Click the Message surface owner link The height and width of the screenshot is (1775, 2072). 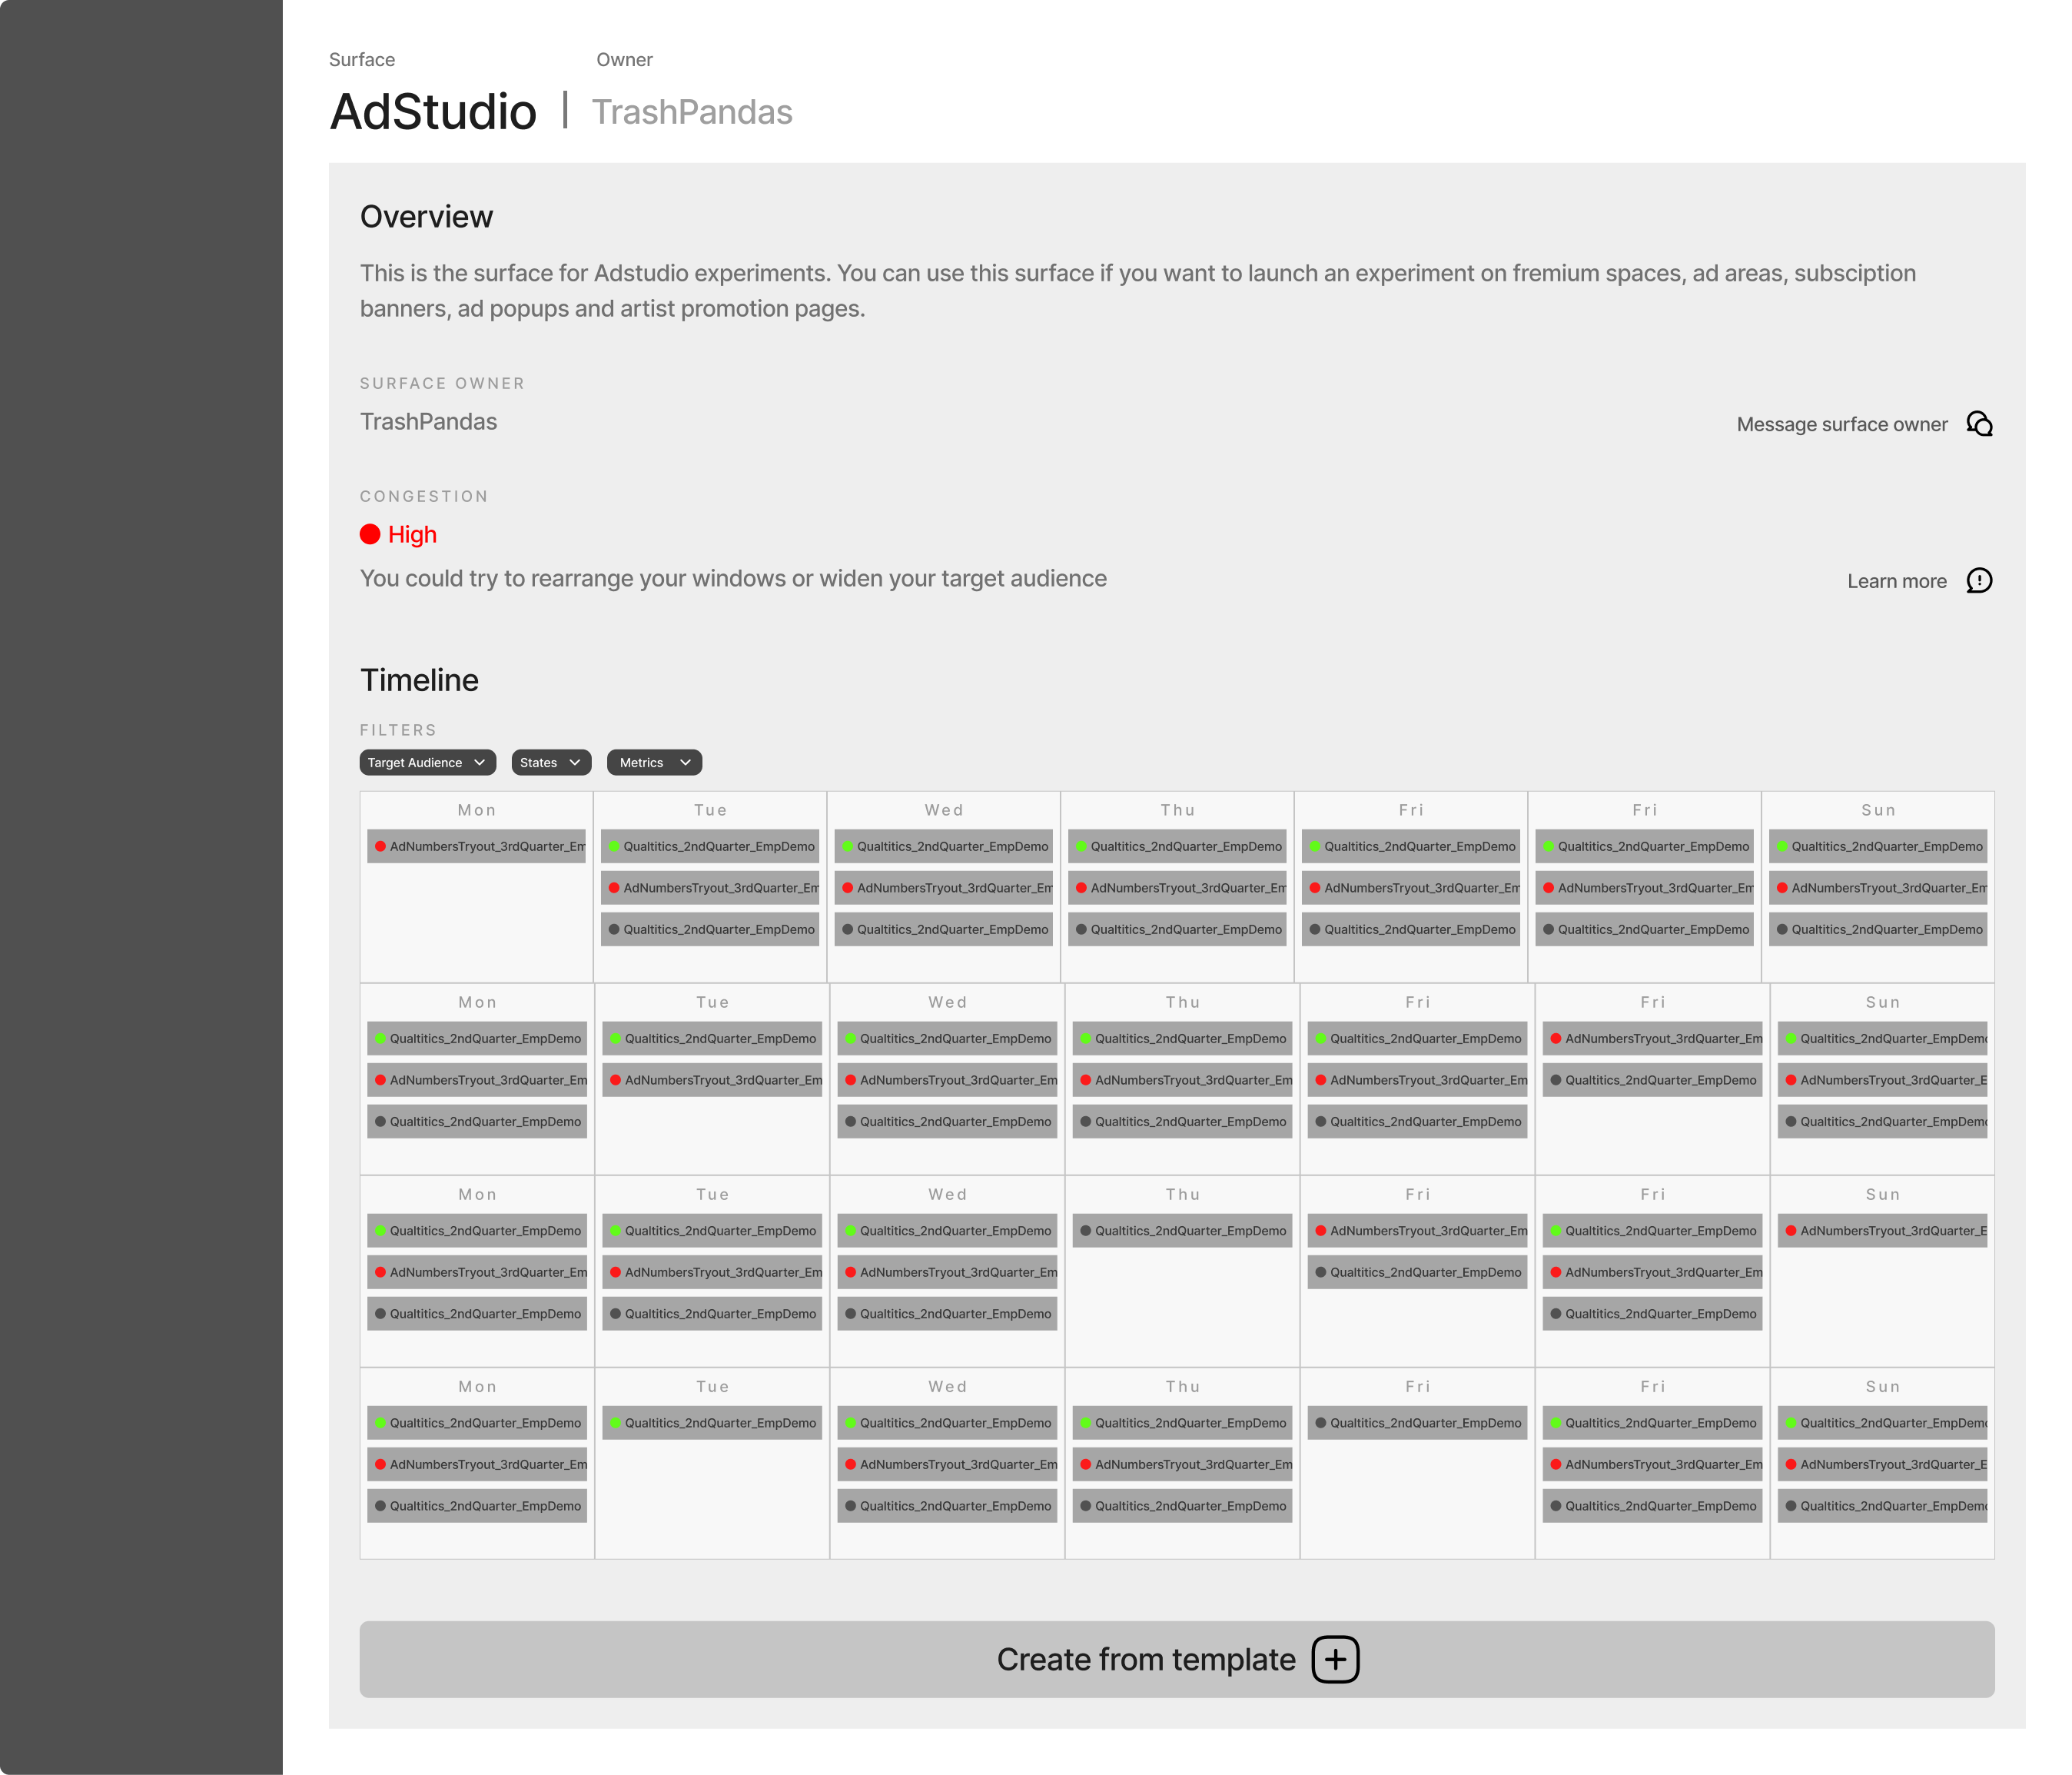(x=1842, y=424)
